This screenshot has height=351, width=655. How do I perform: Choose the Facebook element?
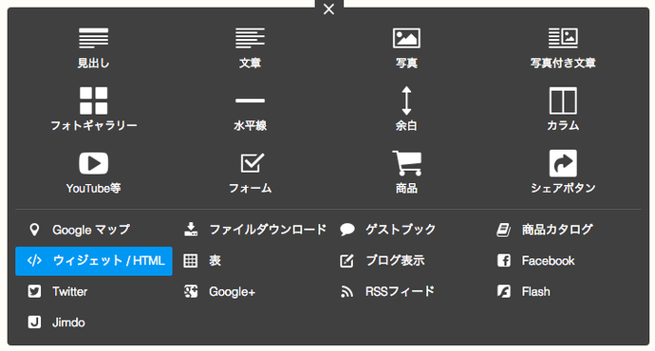[x=535, y=261]
